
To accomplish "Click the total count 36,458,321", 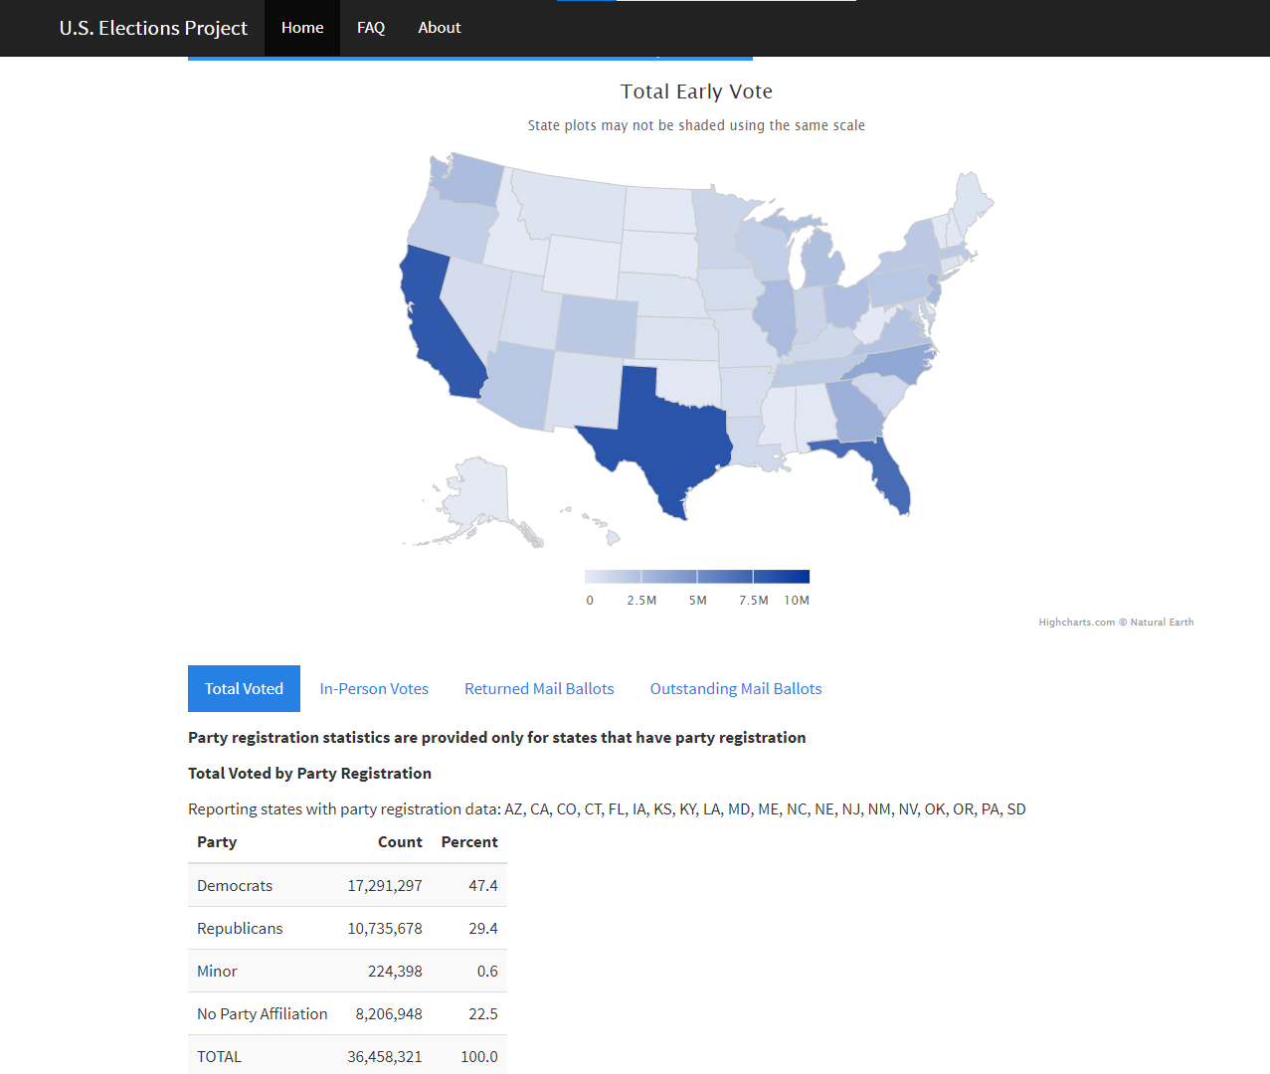I will (x=385, y=1056).
